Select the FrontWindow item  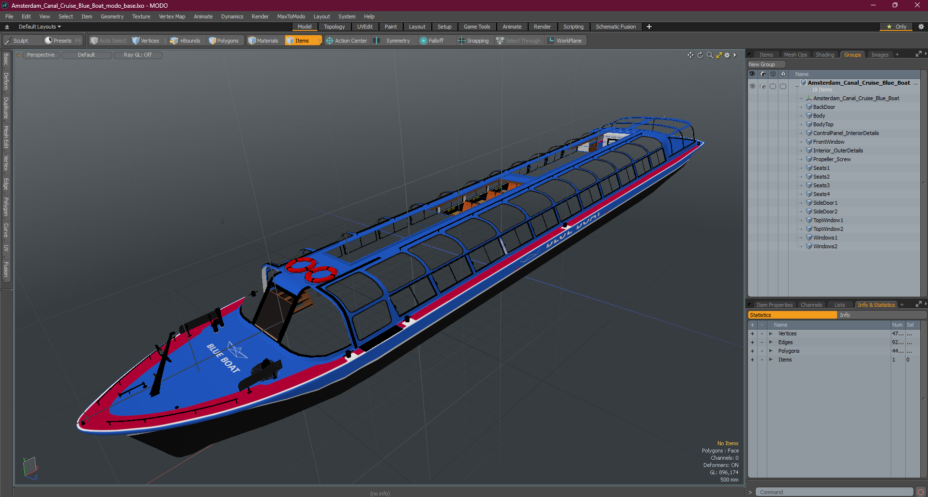click(x=828, y=142)
